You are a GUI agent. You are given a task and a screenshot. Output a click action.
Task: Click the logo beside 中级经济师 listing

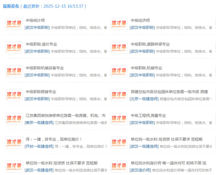pyautogui.click(x=119, y=24)
